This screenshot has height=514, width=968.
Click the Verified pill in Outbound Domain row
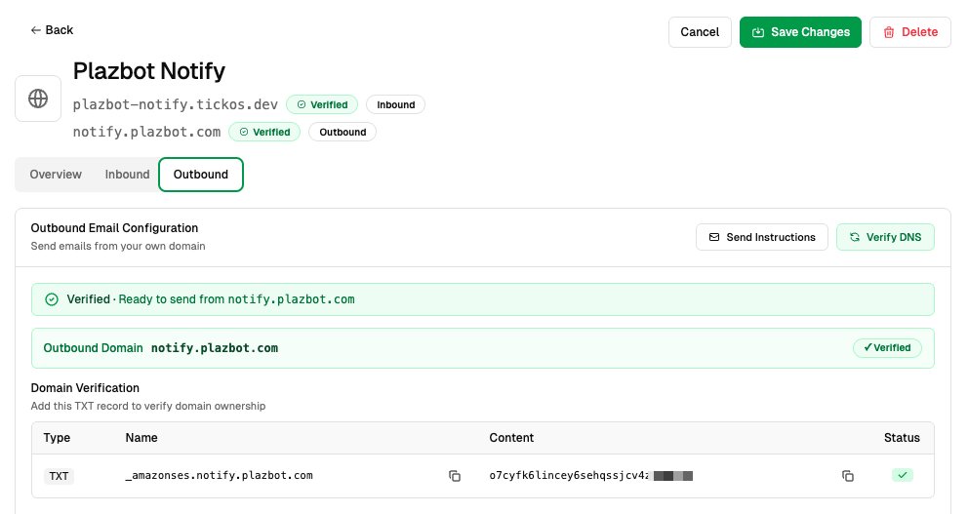click(x=887, y=348)
